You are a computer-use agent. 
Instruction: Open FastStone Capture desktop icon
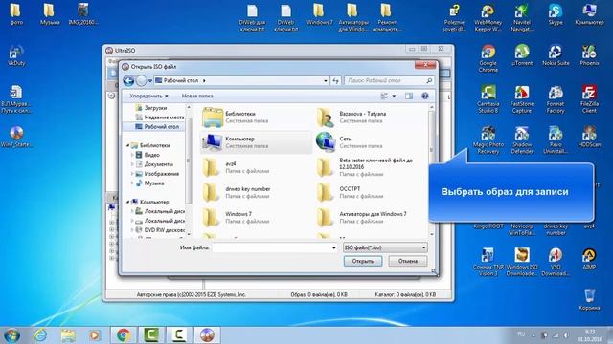click(x=521, y=99)
